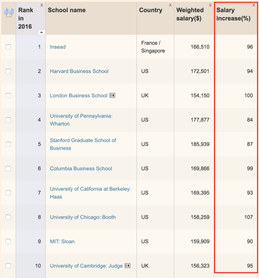This screenshot has height=278, width=259.
Task: Open University of Chicago: Booth link
Action: (83, 218)
